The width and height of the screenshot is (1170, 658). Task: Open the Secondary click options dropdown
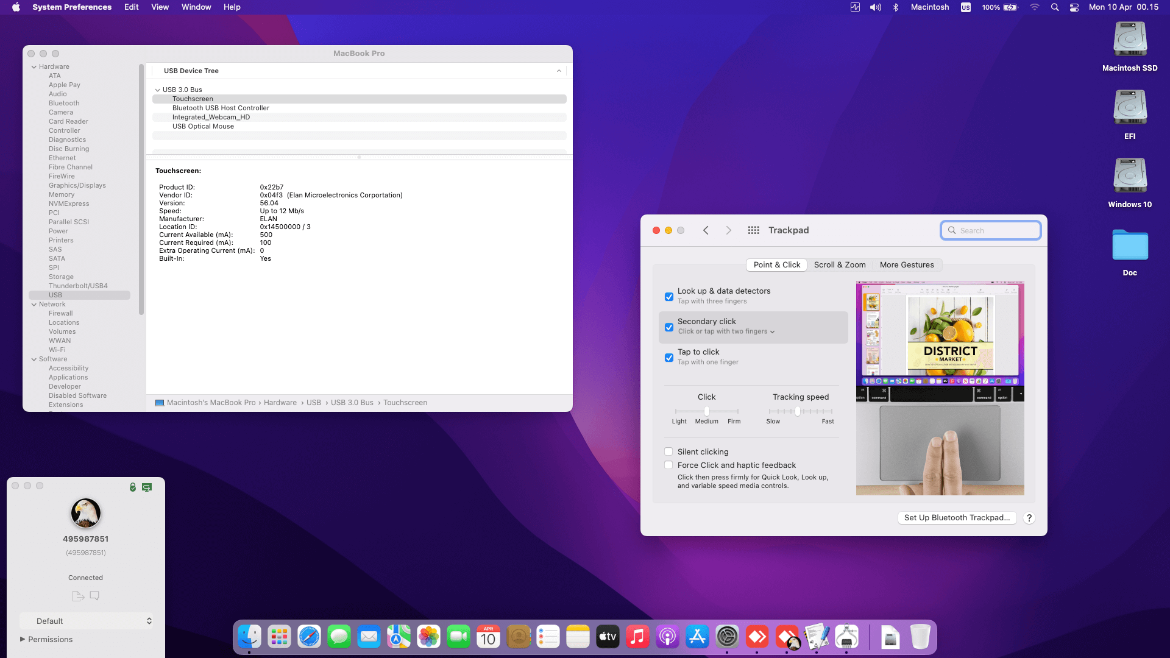[726, 331]
